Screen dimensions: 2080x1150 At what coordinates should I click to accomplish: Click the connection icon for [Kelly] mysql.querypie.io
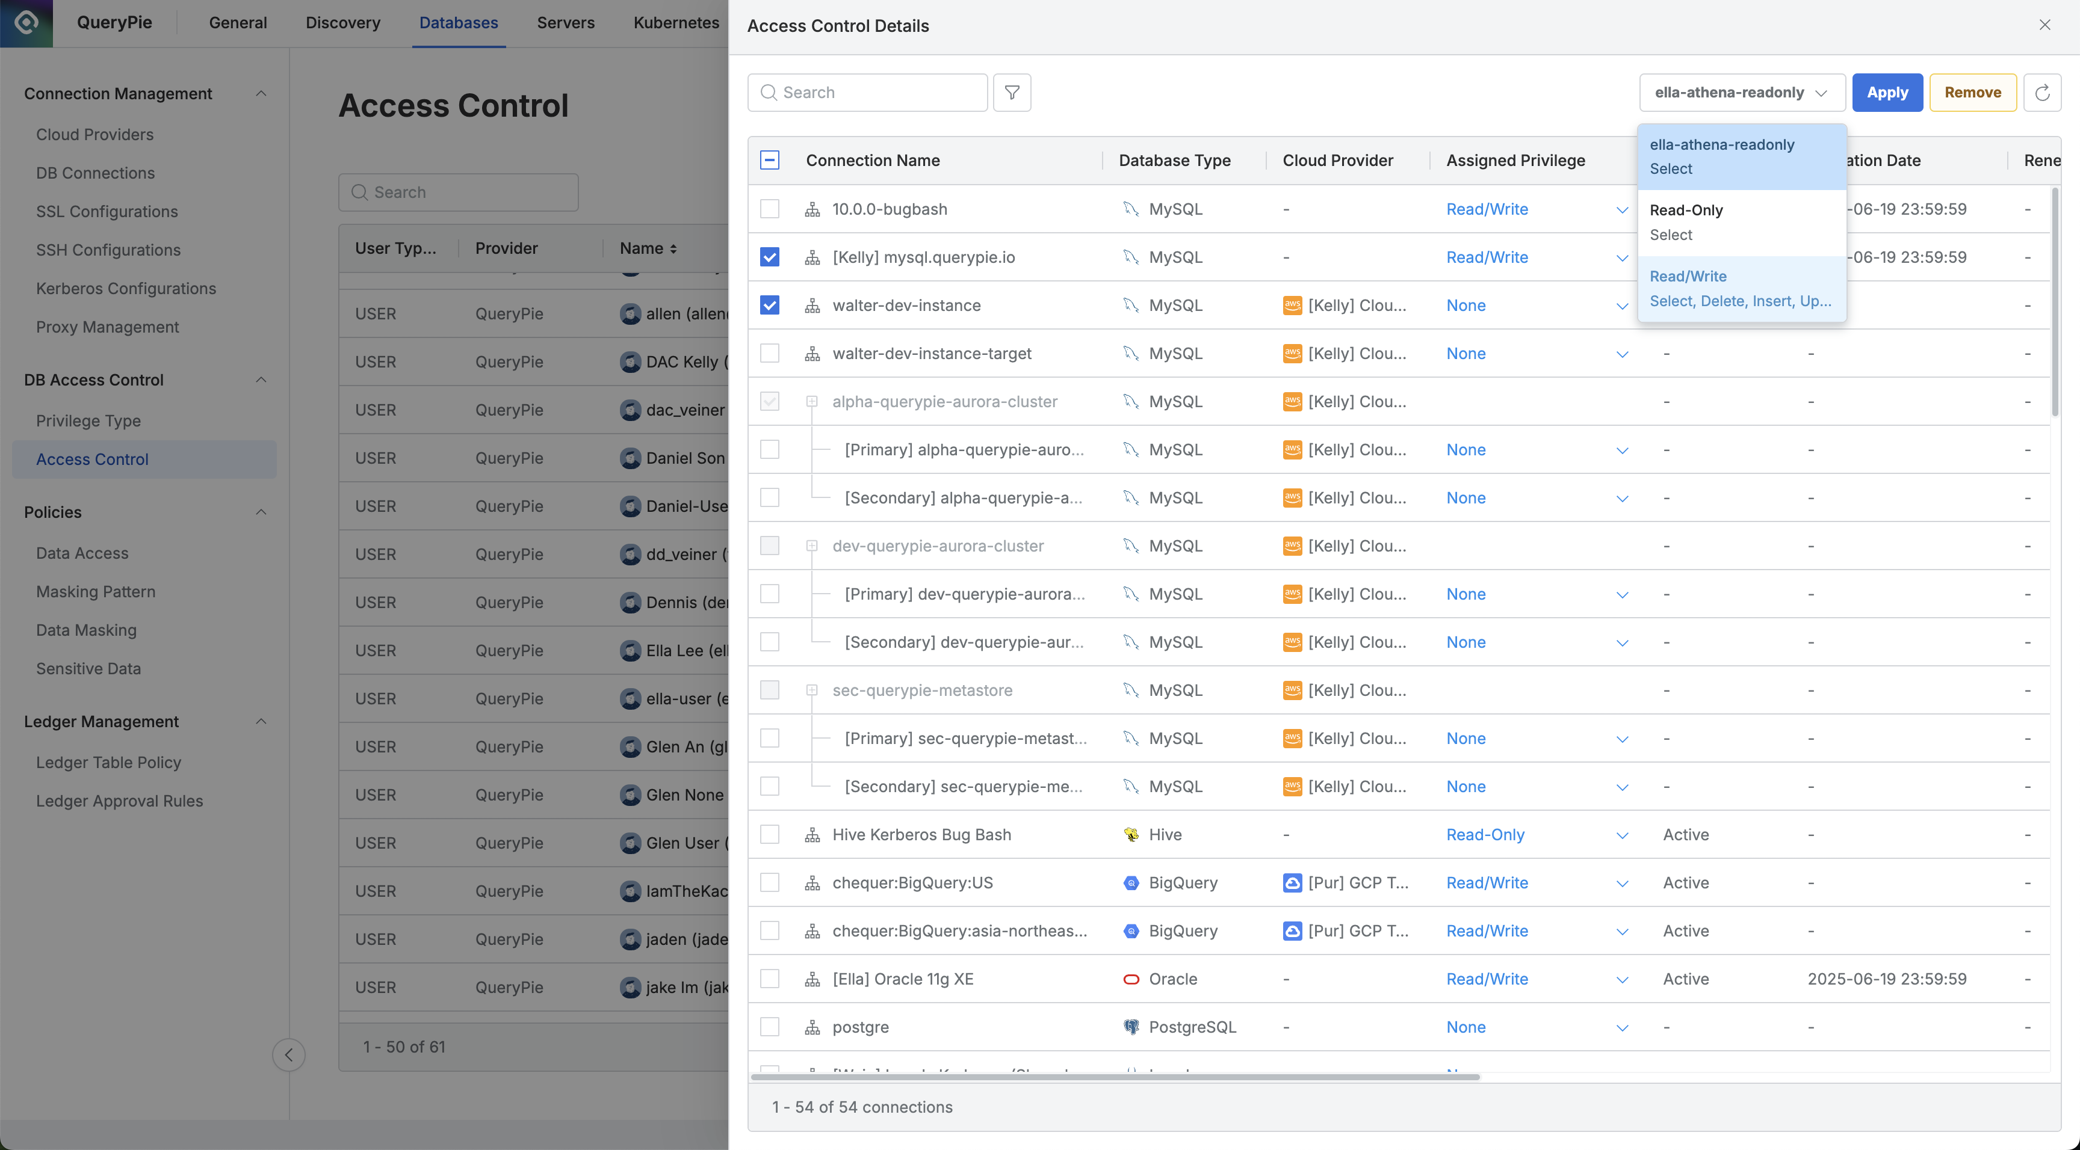[812, 258]
